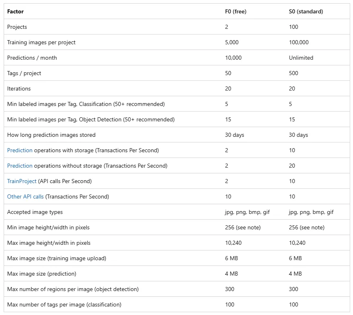Image resolution: width=353 pixels, height=315 pixels.
Task: Select the S0 (standard) column header
Action: [306, 11]
